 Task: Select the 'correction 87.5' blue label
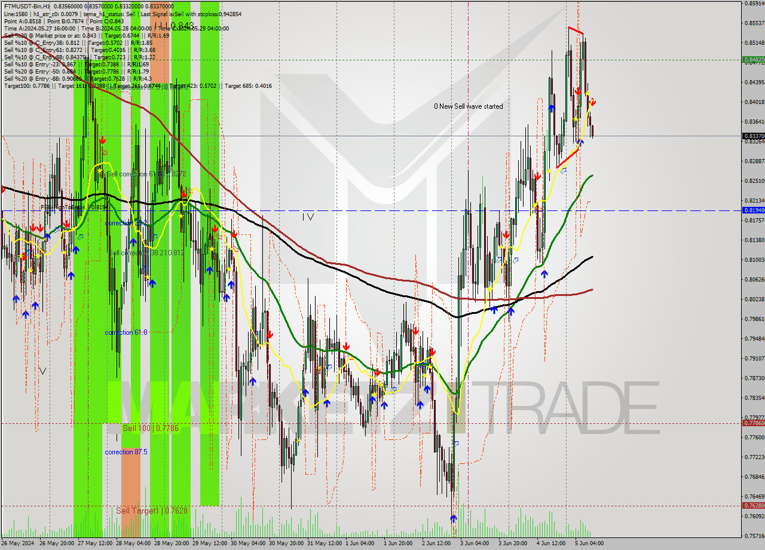click(126, 452)
